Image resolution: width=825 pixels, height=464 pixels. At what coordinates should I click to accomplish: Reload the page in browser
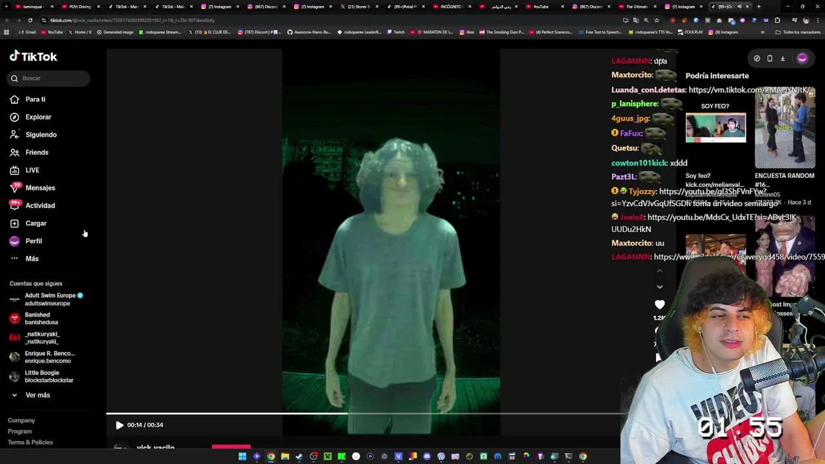(30, 20)
